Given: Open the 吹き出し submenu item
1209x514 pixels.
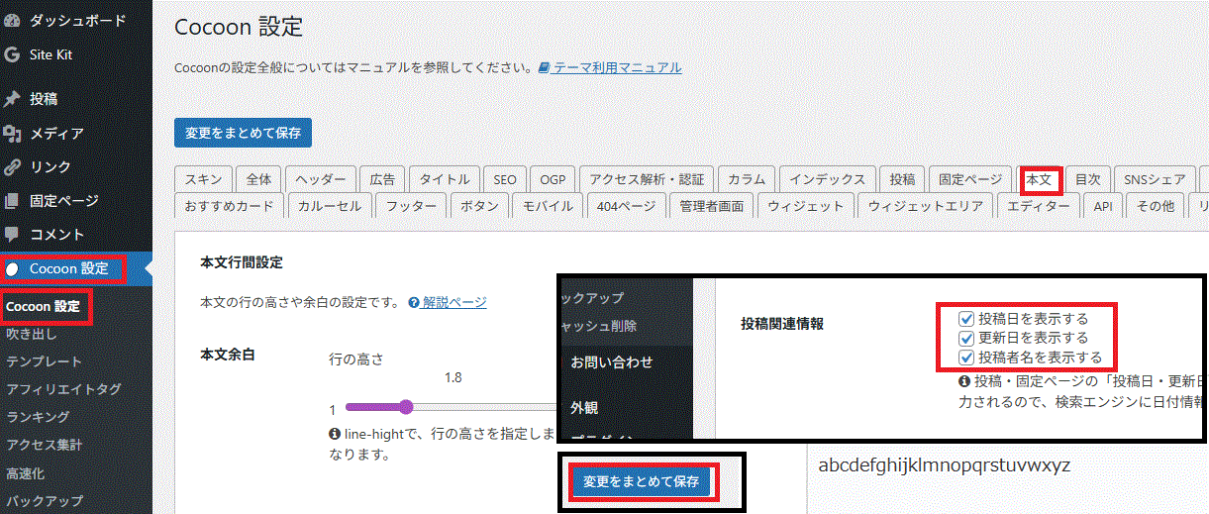Looking at the screenshot, I should click(x=32, y=334).
